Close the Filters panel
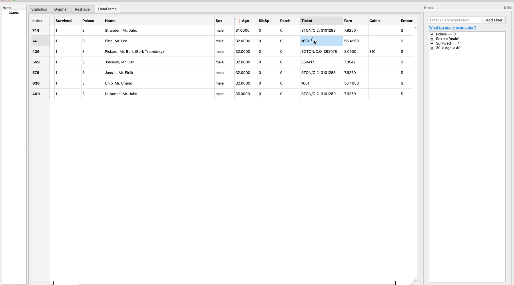 (x=510, y=8)
